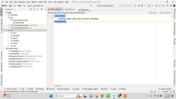Open Chrome from the taskbar
This screenshot has height=99, width=176.
point(102,96)
